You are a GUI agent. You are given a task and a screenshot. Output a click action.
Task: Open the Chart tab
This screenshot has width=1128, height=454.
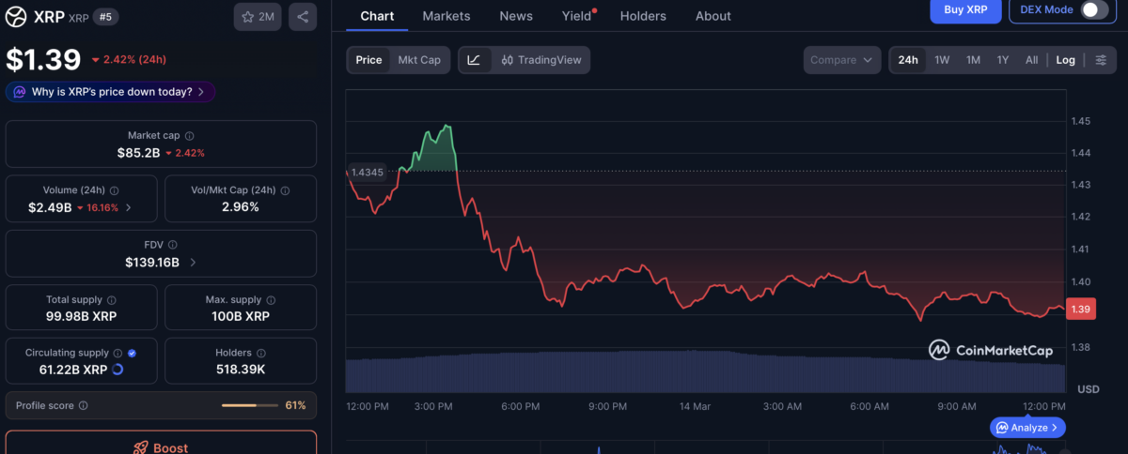377,16
